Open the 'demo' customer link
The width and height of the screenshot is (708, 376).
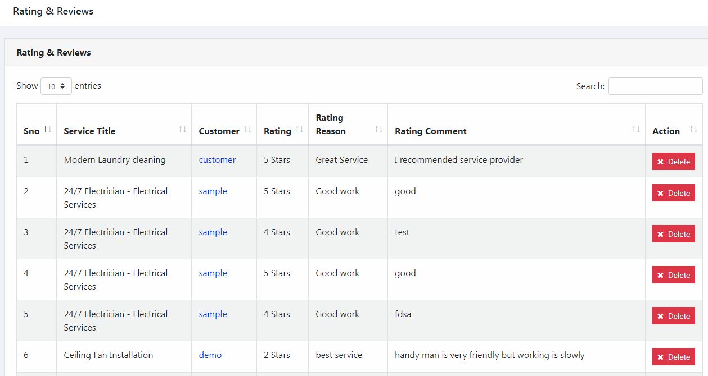click(x=210, y=355)
